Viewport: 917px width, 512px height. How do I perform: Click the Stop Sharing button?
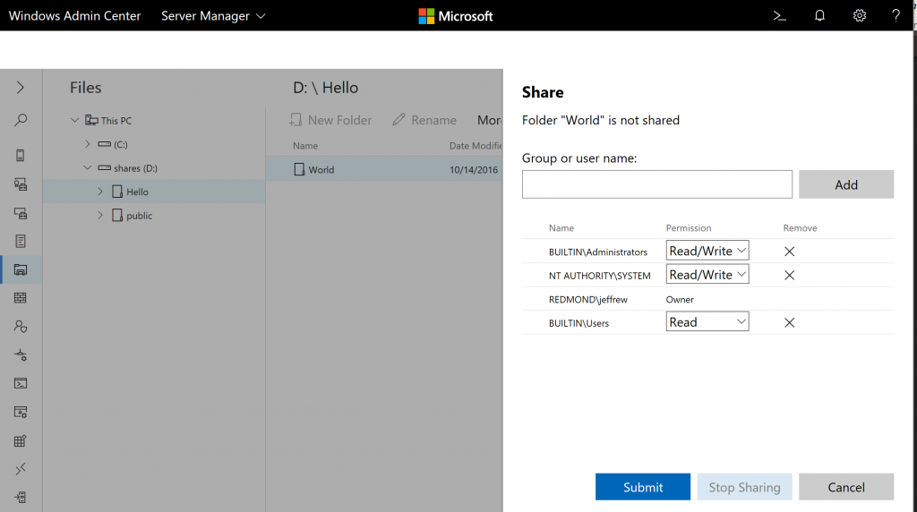click(x=744, y=487)
